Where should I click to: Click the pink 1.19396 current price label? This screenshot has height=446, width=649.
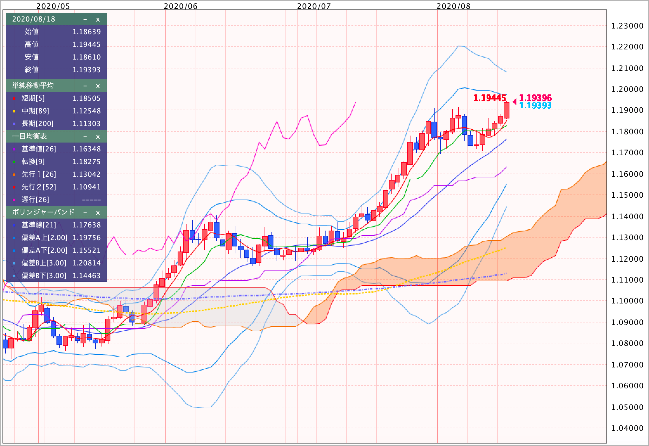coord(535,98)
